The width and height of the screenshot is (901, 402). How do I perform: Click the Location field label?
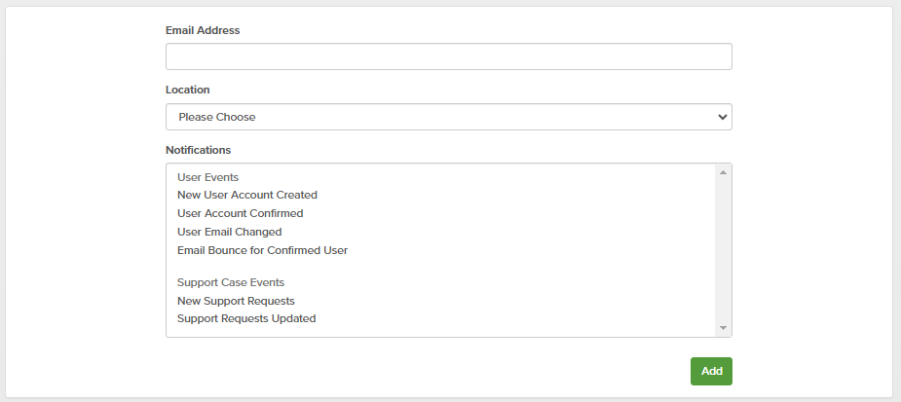coord(188,90)
